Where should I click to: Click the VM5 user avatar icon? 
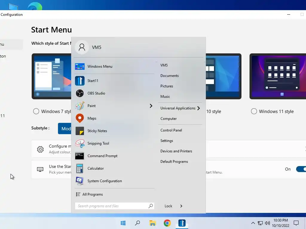click(x=82, y=47)
